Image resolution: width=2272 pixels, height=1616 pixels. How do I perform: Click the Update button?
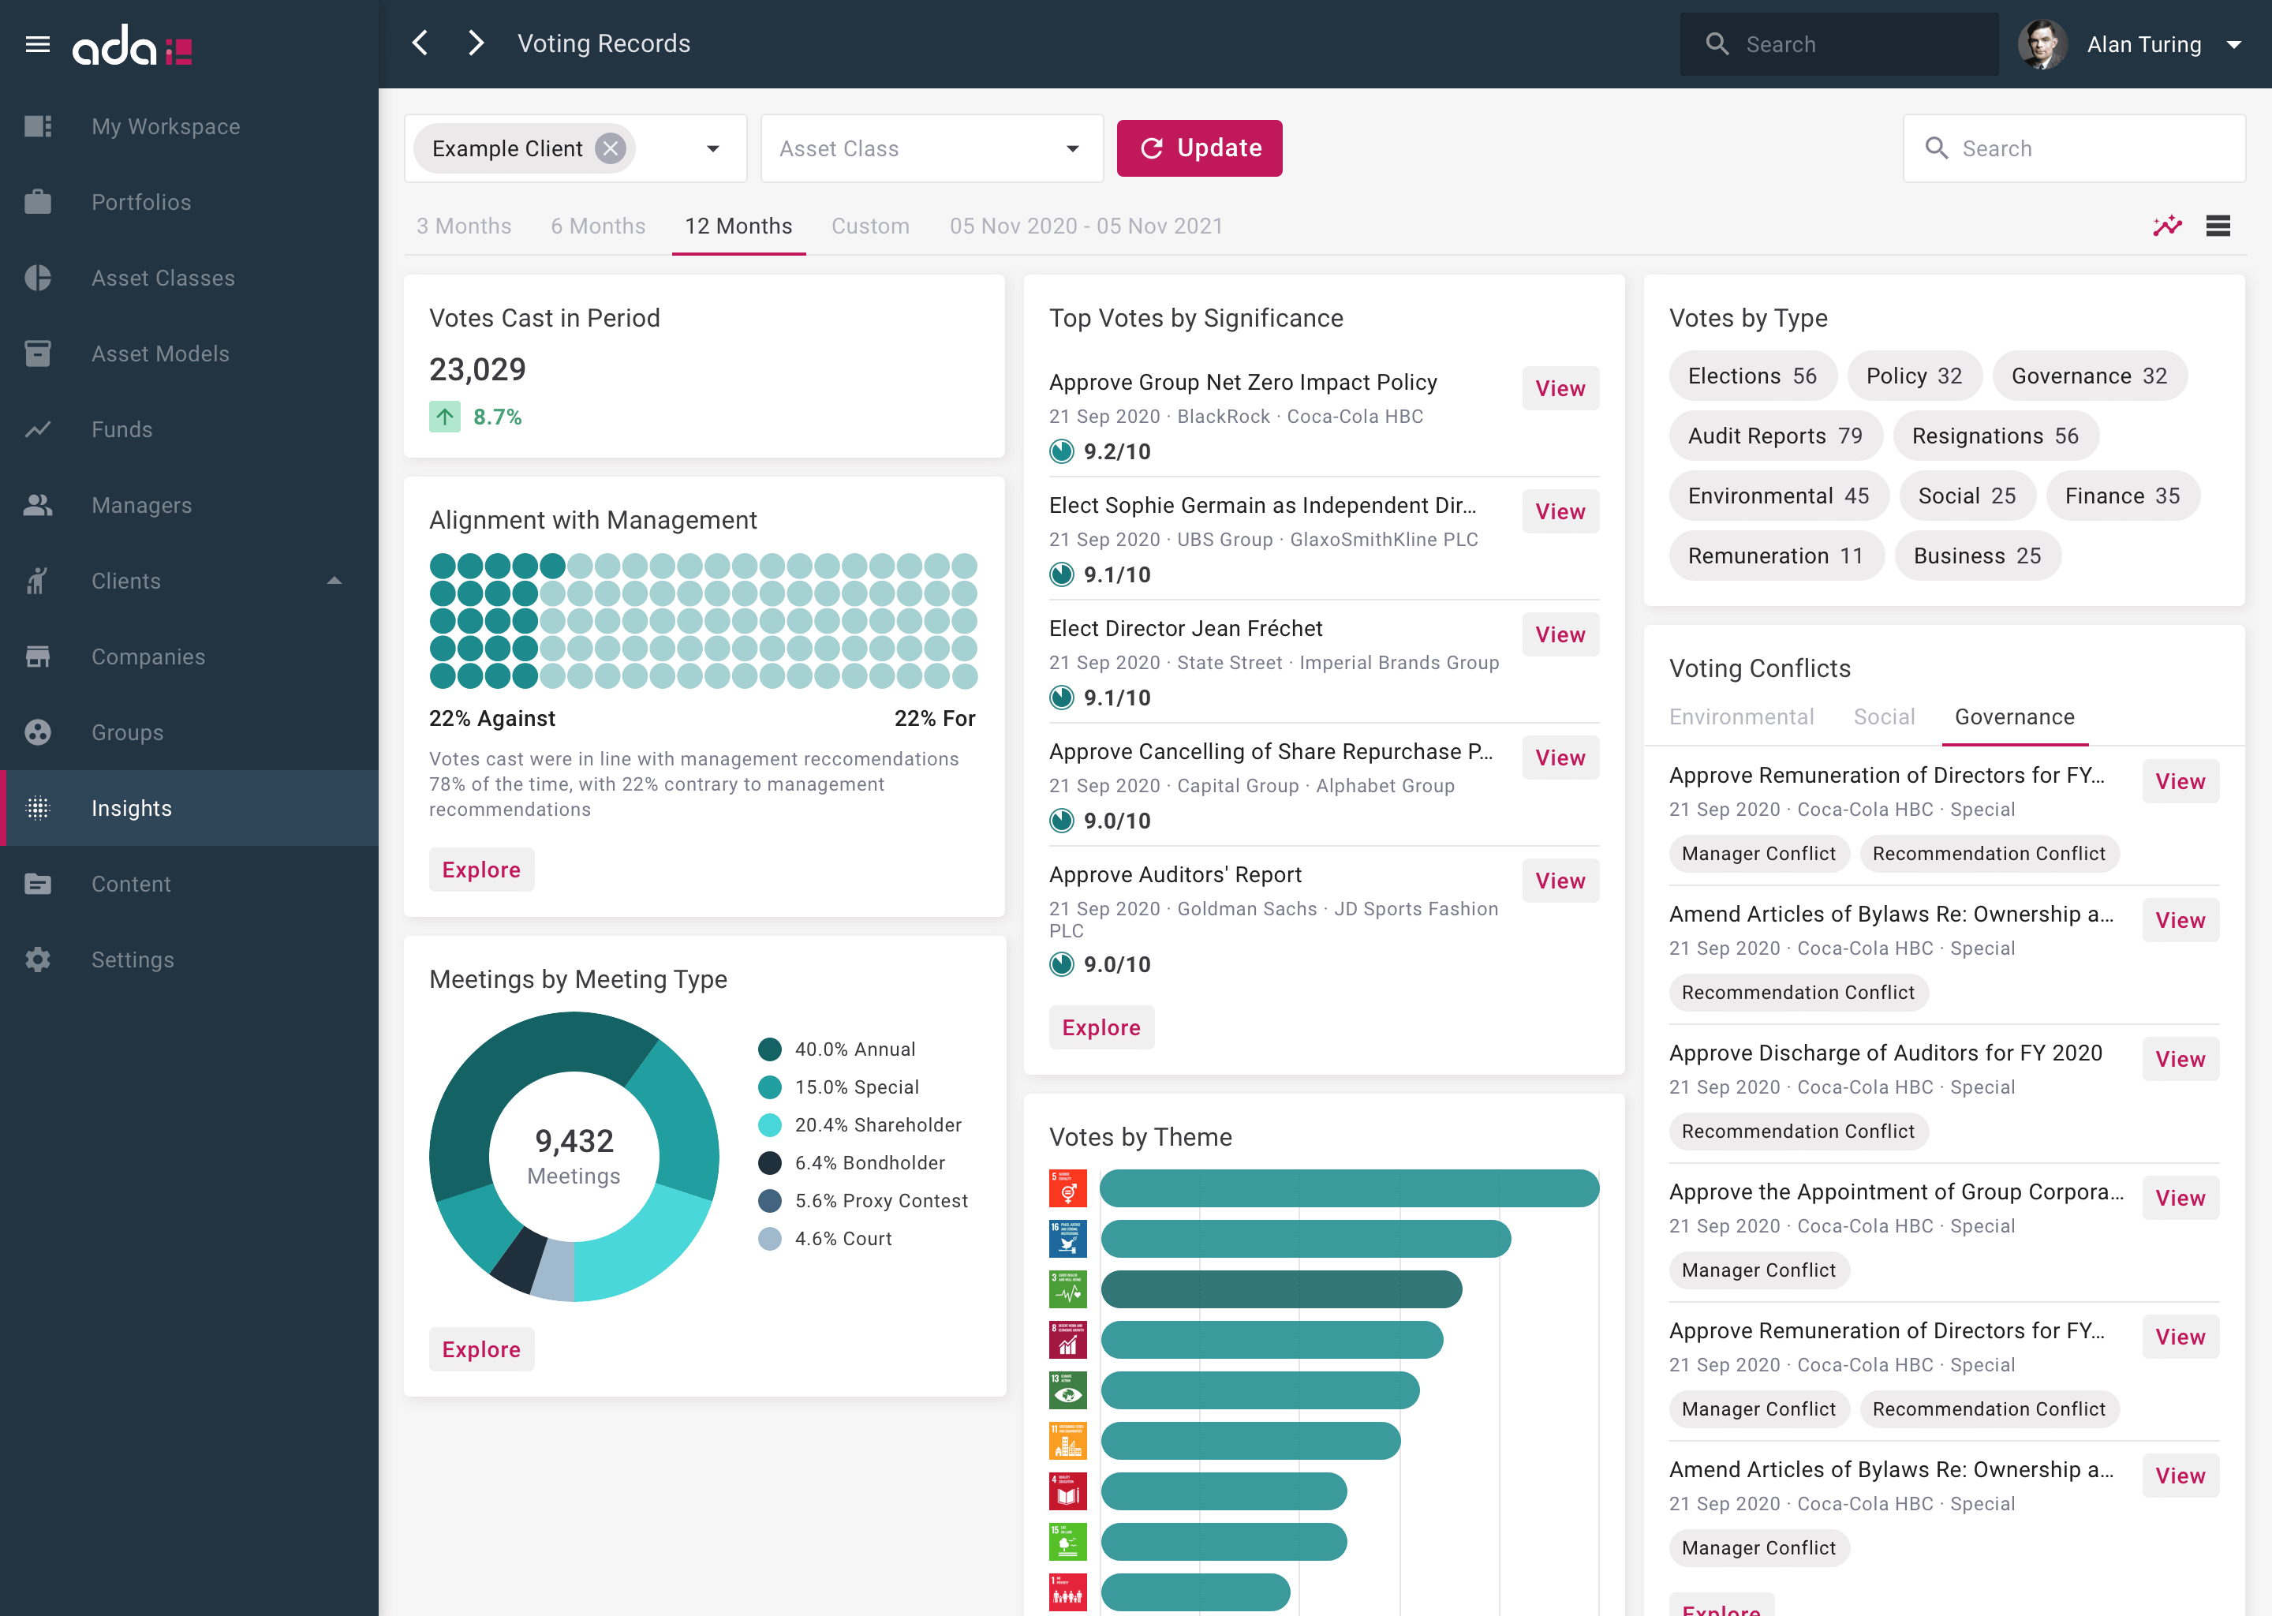pos(1200,148)
